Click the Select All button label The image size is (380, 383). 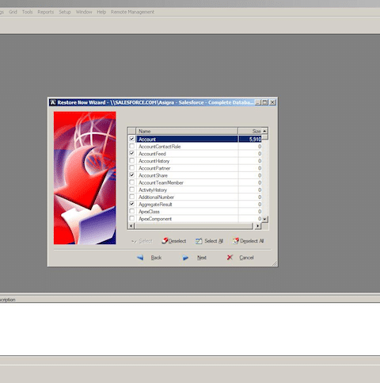point(214,241)
